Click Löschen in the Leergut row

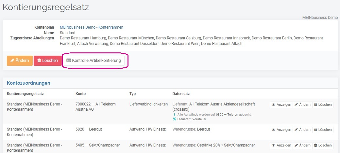pos(323,130)
